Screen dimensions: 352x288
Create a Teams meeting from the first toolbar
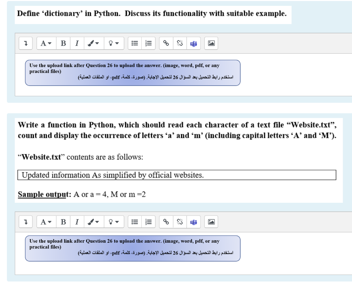(193, 43)
